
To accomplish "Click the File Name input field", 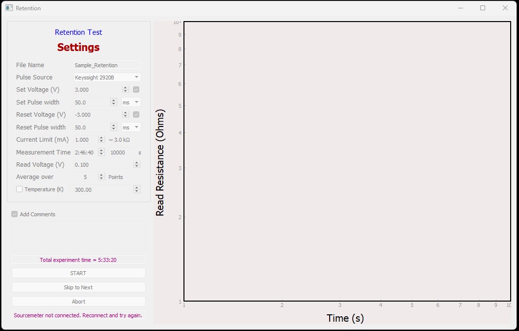I will coord(107,65).
